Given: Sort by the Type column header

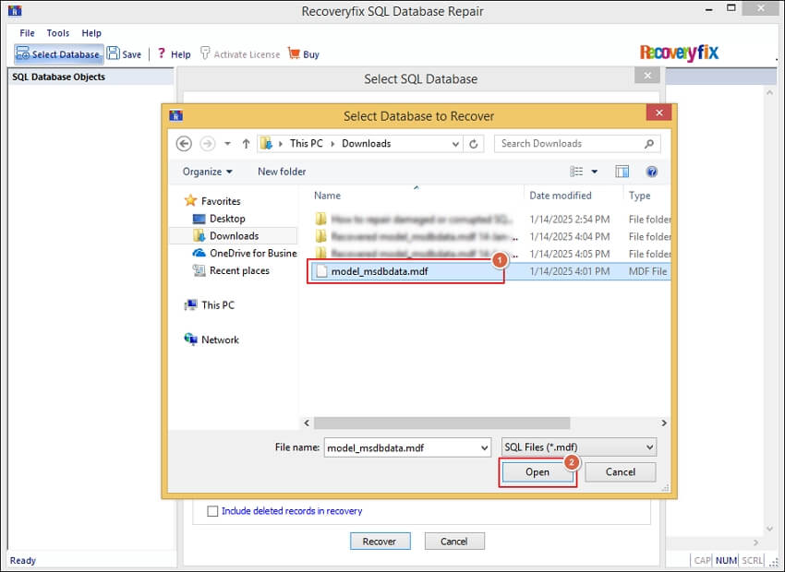Looking at the screenshot, I should pos(640,196).
